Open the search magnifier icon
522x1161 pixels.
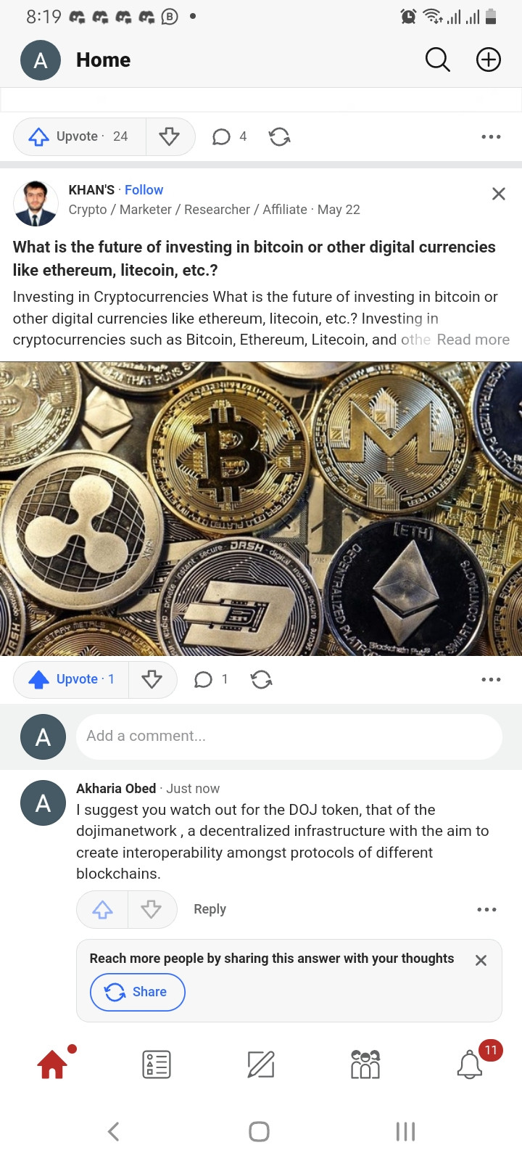(437, 60)
